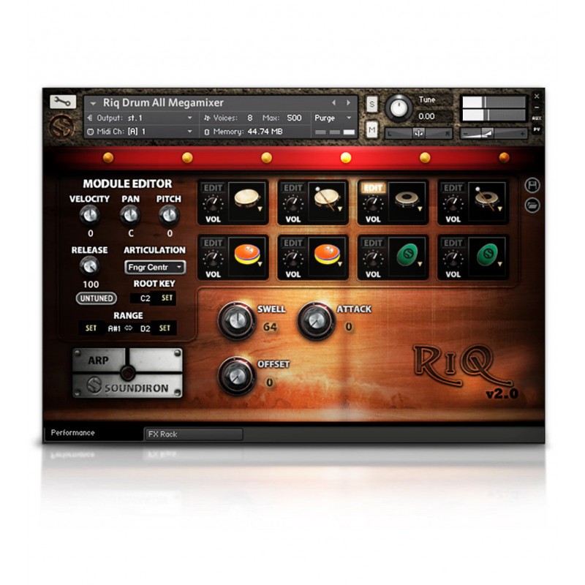
Task: Open instrument options with the wrench icon
Action: [63, 102]
